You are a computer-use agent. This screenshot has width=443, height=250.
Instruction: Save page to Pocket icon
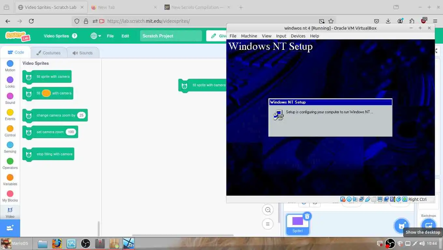click(x=376, y=21)
